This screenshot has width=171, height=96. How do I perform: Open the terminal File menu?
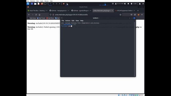coord(63,21)
